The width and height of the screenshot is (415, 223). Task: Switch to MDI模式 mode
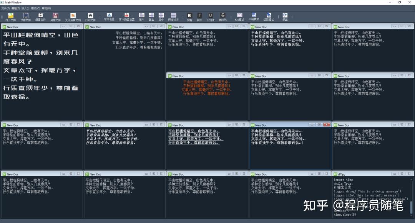(239, 15)
